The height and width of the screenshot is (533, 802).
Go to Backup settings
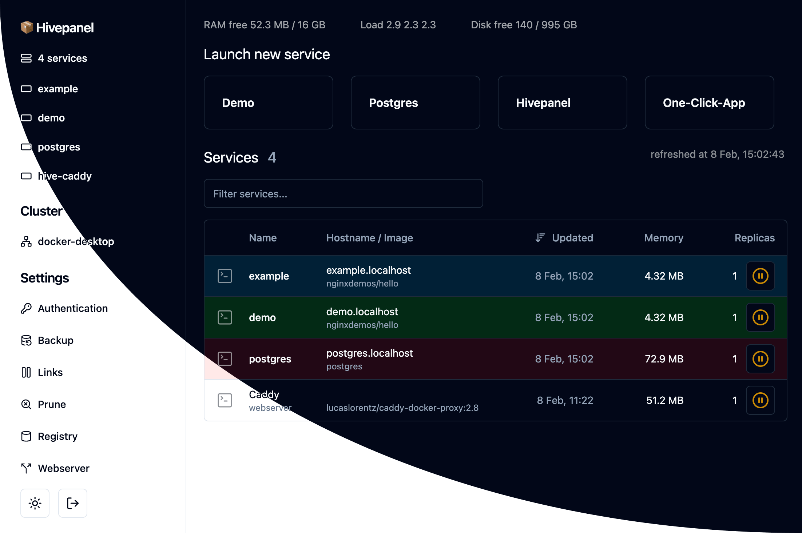click(x=56, y=340)
